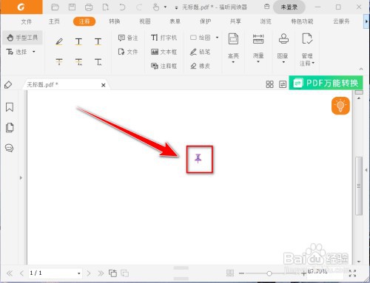The image size is (370, 283).
Task: Open the 文件 menu
Action: [x=27, y=21]
